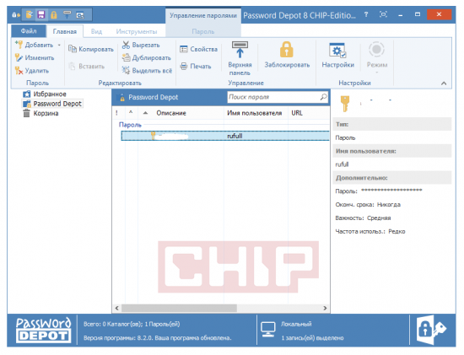Open Настройки settings from the ribbon
The height and width of the screenshot is (355, 464).
338,56
